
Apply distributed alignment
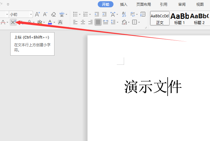tap(106, 22)
